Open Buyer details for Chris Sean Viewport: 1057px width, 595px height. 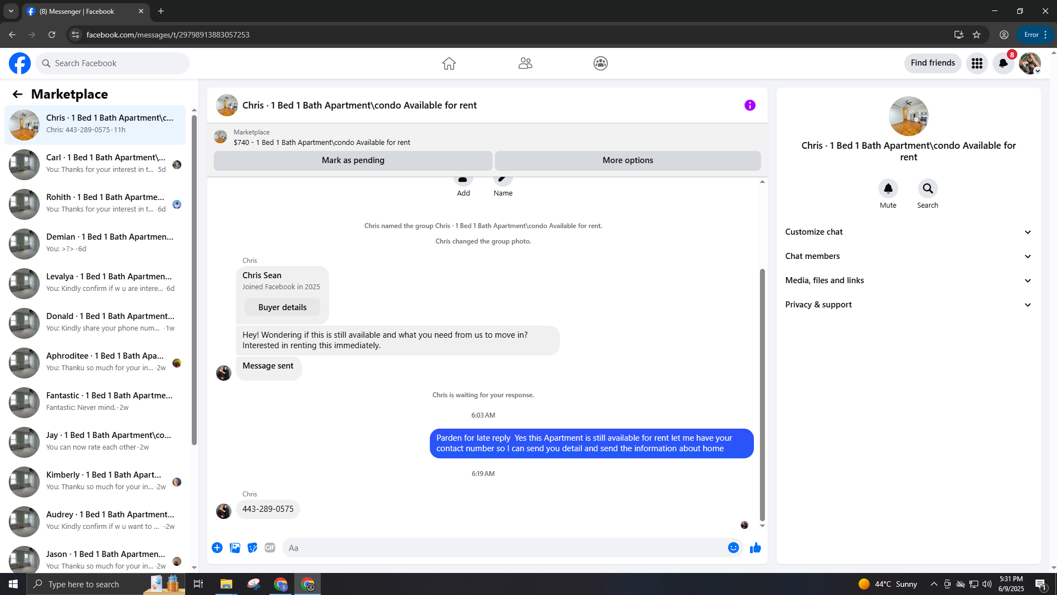tap(283, 307)
